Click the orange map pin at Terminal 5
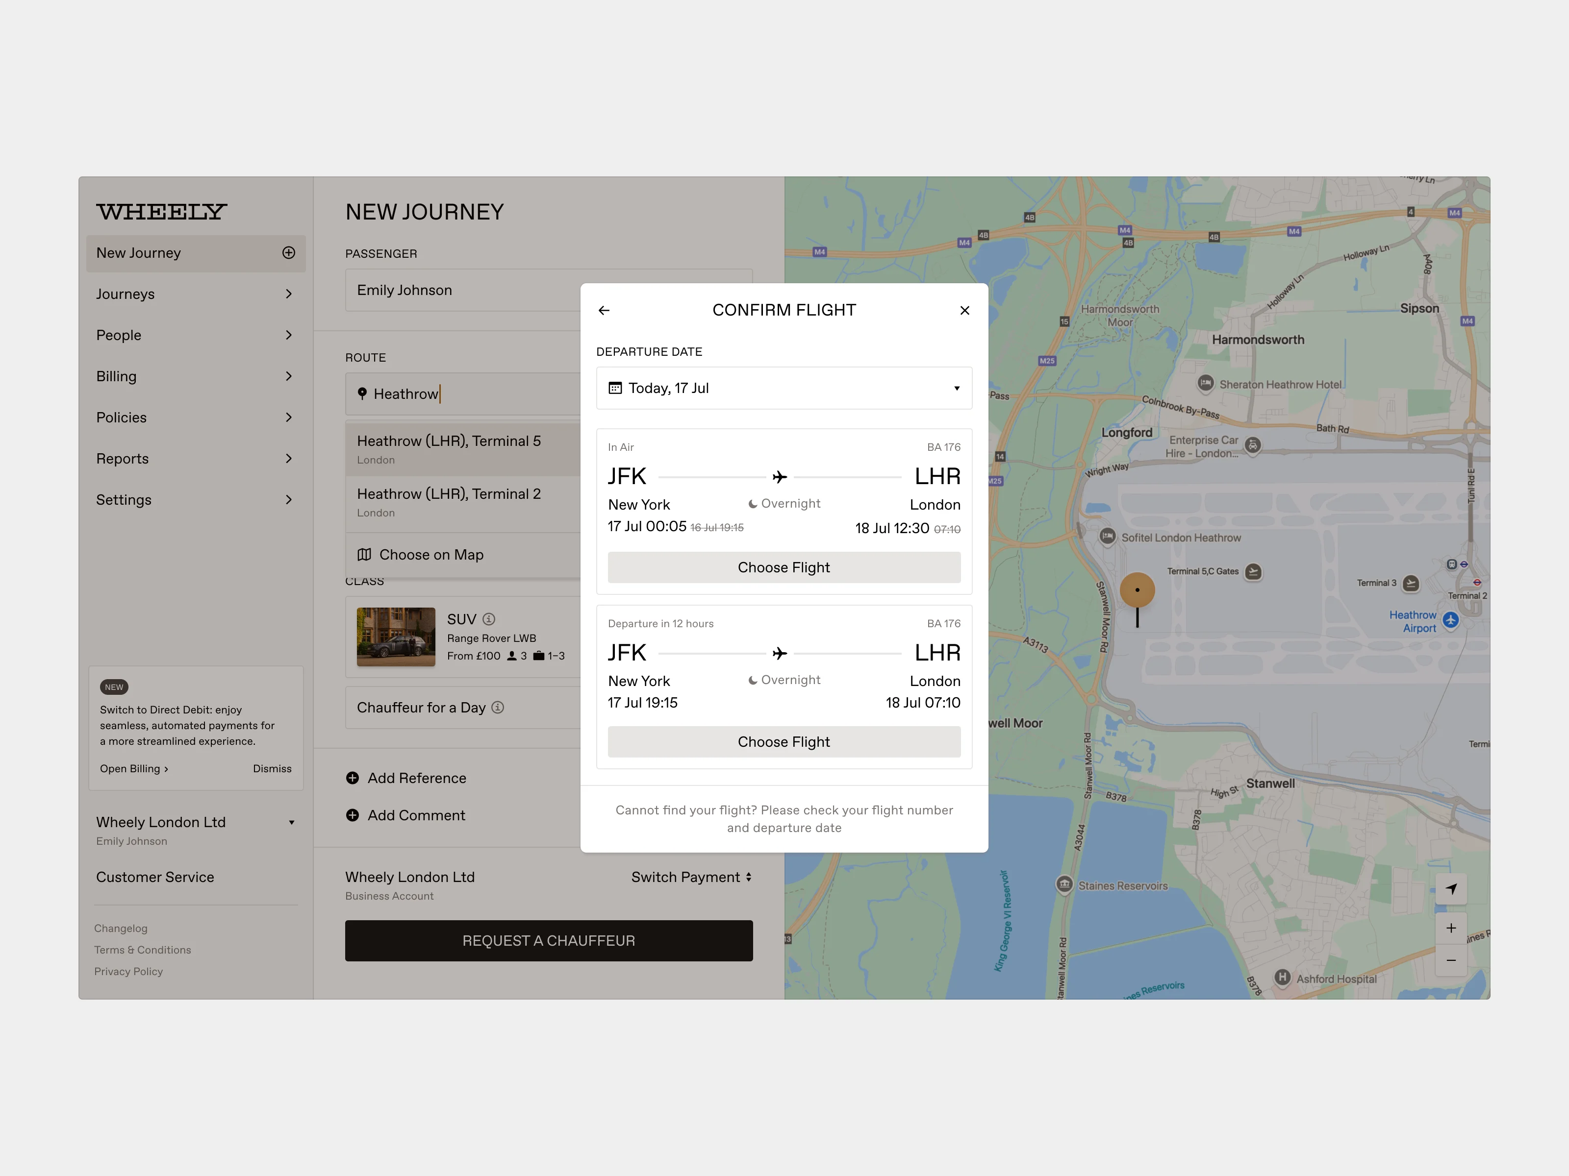This screenshot has height=1176, width=1569. 1137,590
